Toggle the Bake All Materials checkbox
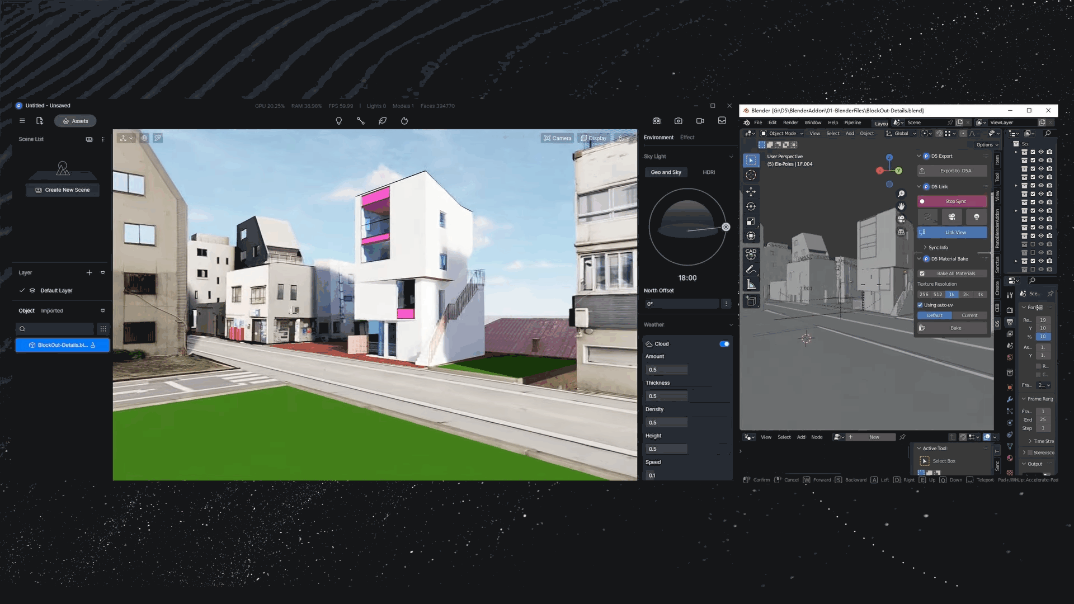This screenshot has width=1074, height=604. point(922,273)
